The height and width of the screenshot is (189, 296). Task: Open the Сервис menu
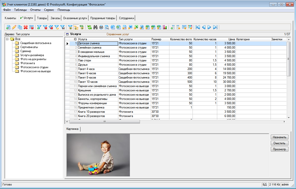49,10
